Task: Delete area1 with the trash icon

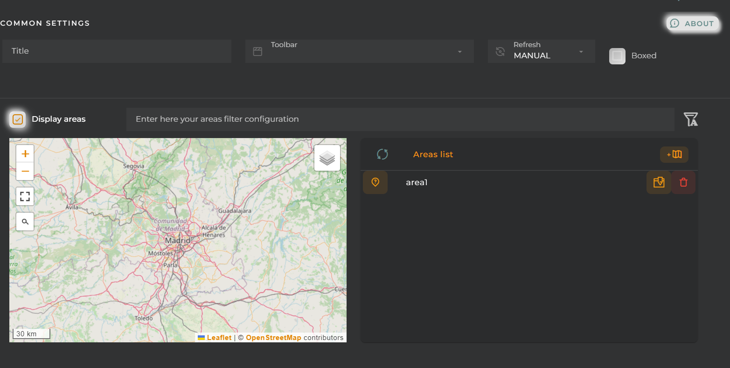Action: [x=683, y=182]
